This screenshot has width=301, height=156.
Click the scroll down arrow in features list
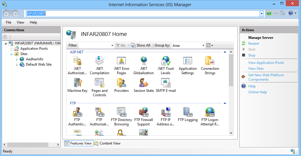pos(231,133)
